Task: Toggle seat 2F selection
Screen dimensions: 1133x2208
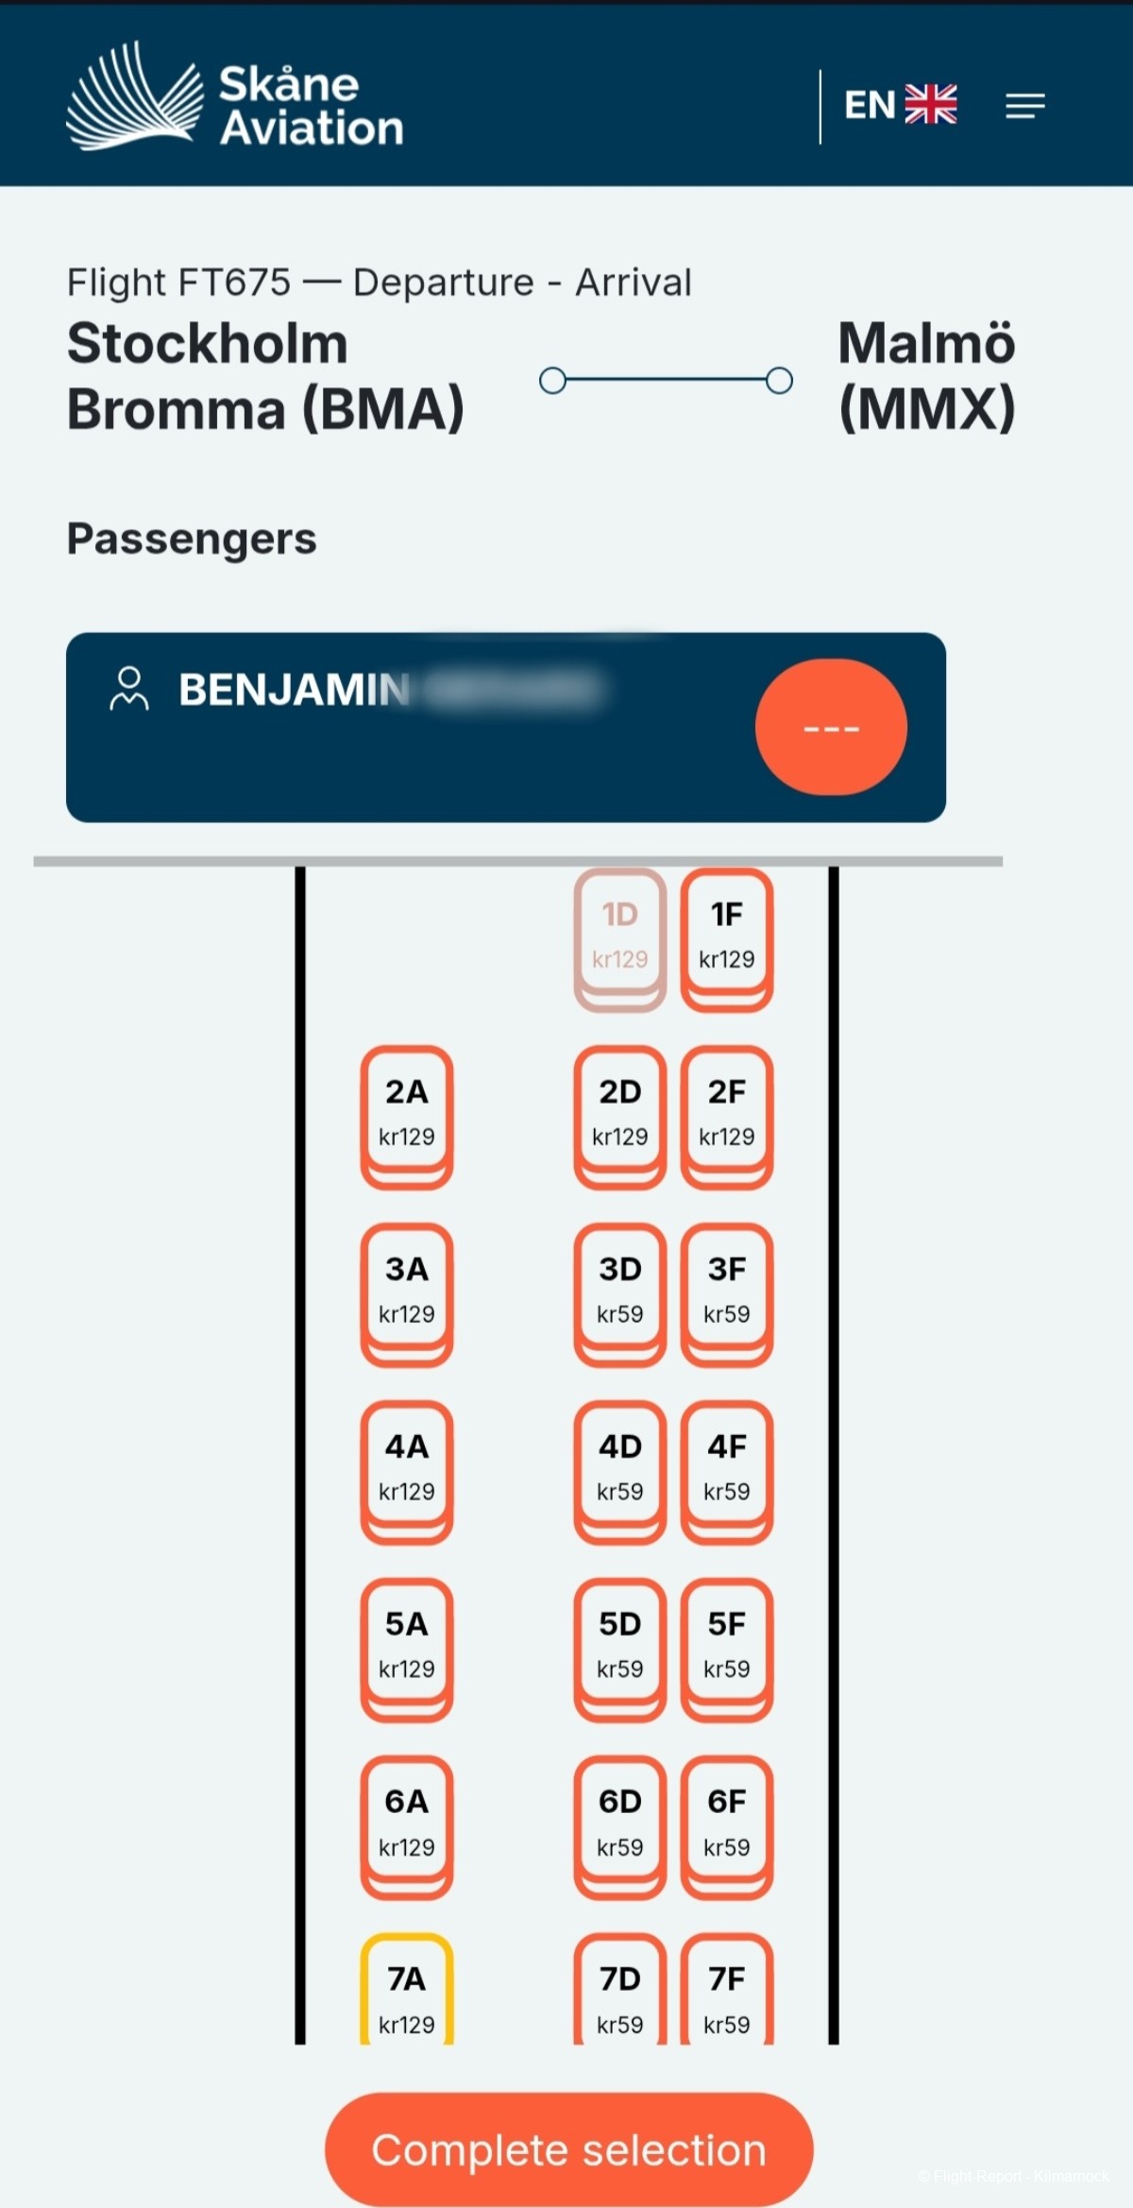Action: point(727,1117)
